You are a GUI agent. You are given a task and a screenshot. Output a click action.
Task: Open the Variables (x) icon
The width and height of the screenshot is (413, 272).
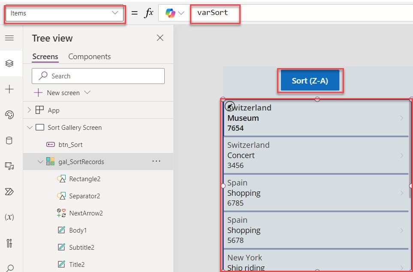(x=9, y=217)
